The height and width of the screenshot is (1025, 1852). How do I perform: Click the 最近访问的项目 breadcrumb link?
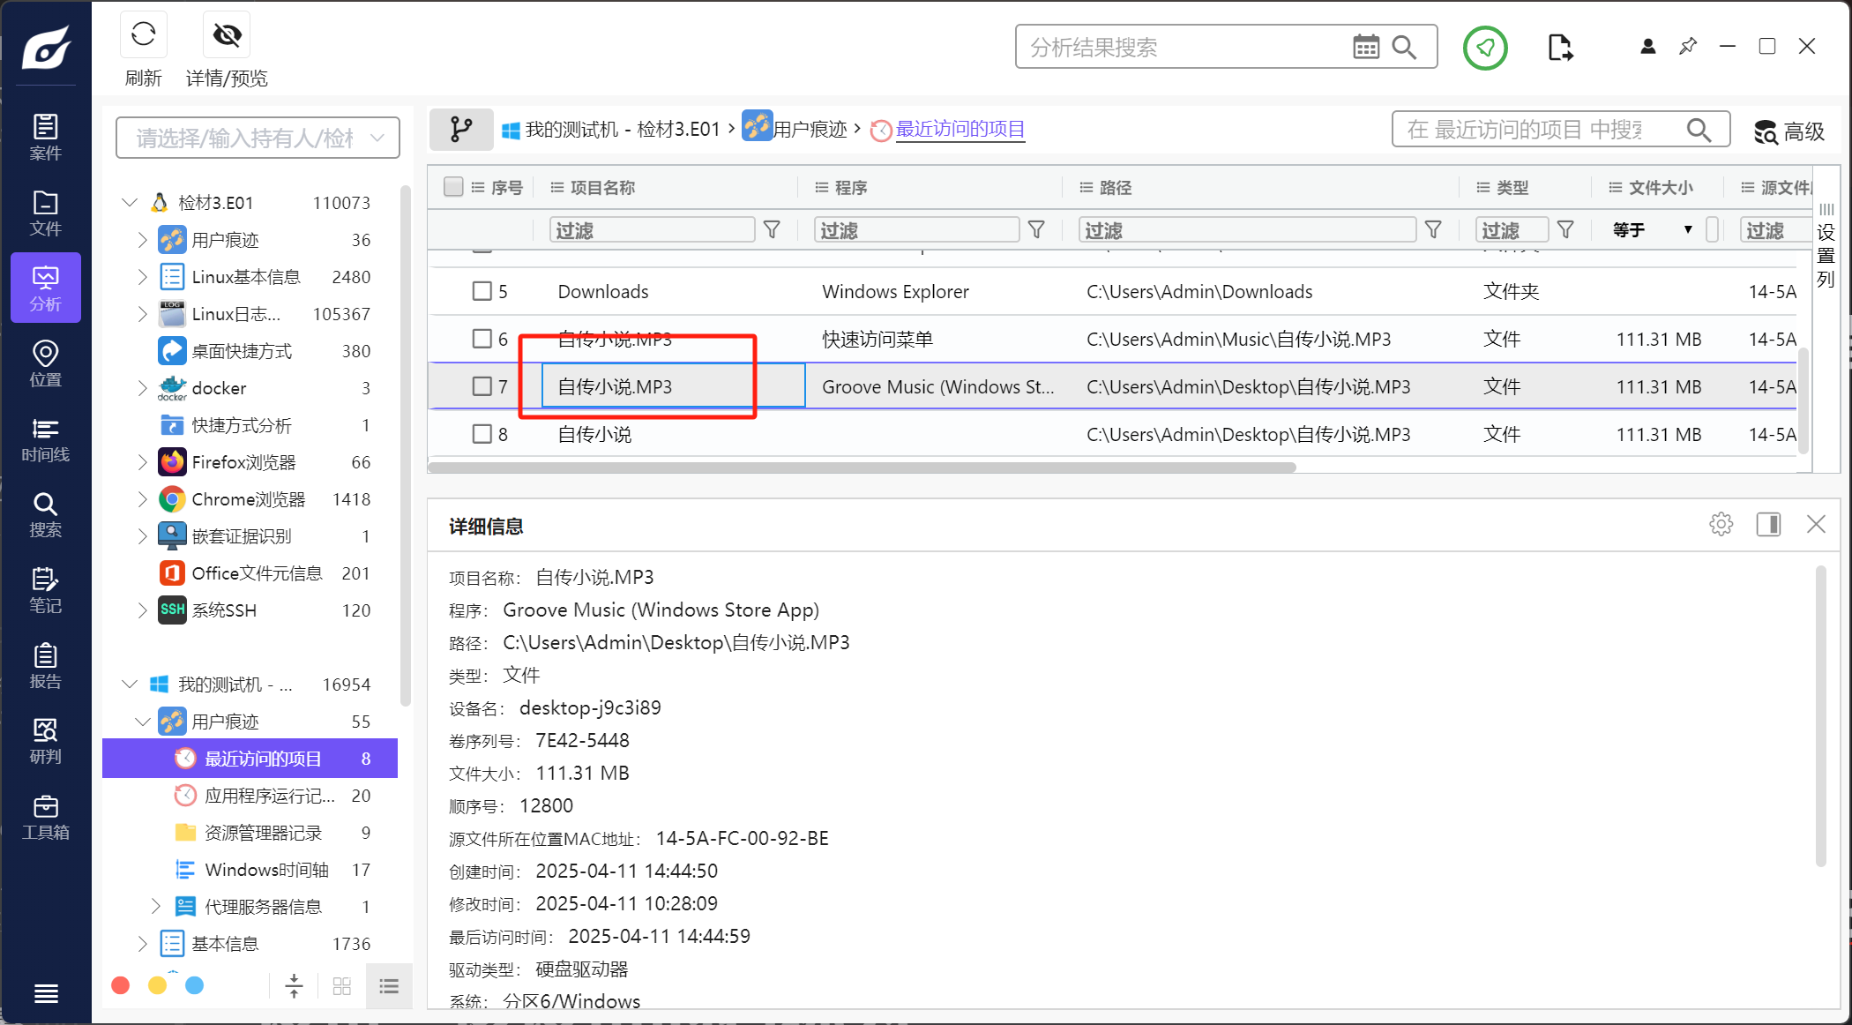point(960,130)
